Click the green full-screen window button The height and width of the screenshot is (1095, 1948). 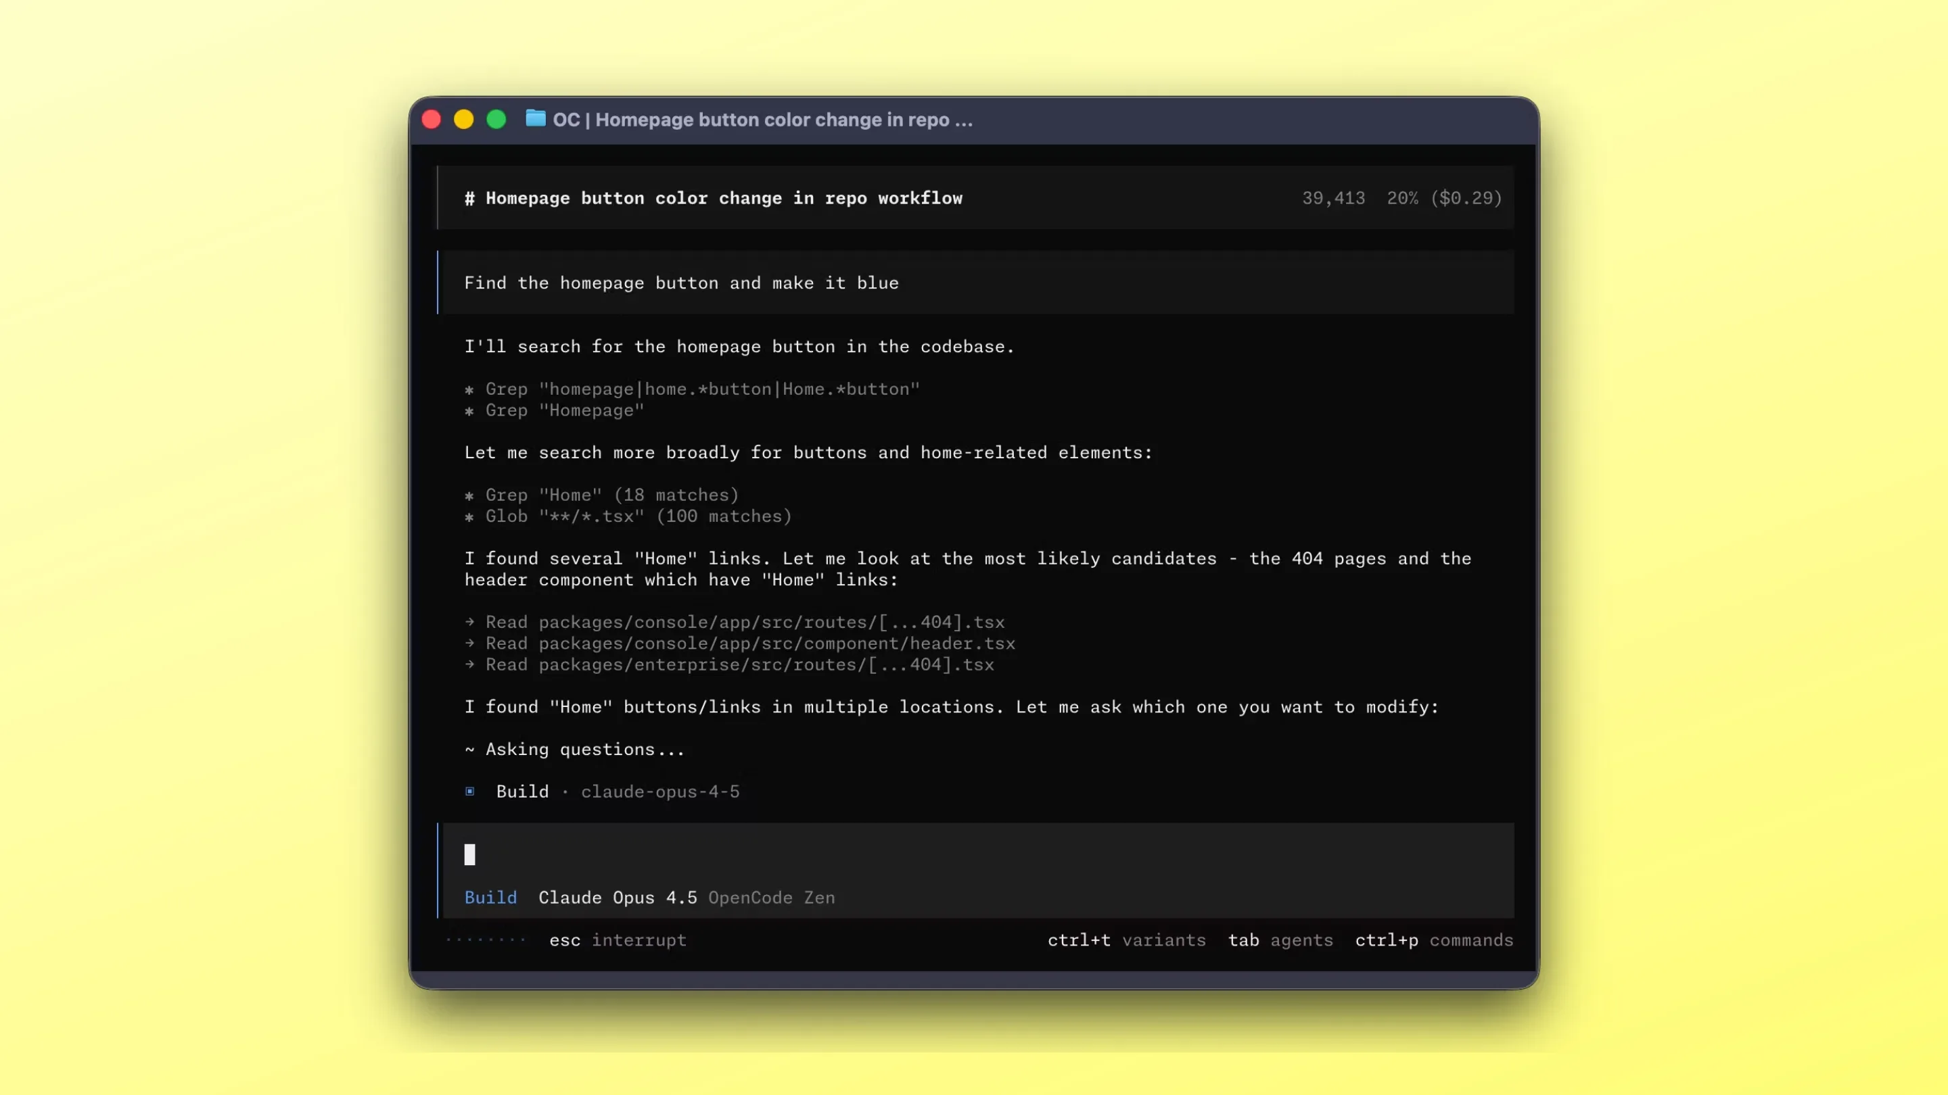pos(496,120)
